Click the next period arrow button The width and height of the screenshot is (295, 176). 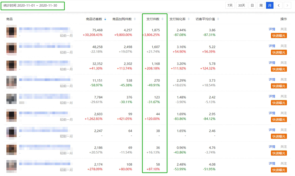coord(287,5)
